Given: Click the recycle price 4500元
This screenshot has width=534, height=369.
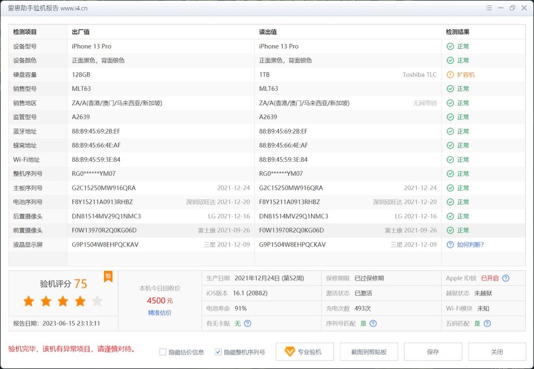Looking at the screenshot, I should coord(160,301).
